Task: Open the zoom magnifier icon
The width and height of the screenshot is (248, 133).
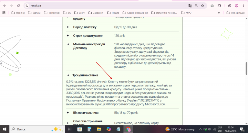Action: 196,6
